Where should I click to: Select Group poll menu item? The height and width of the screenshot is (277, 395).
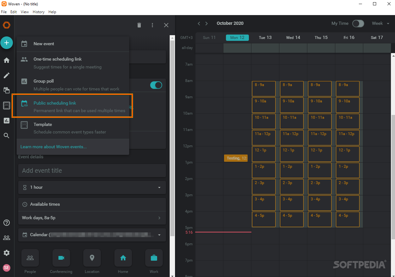coord(73,85)
